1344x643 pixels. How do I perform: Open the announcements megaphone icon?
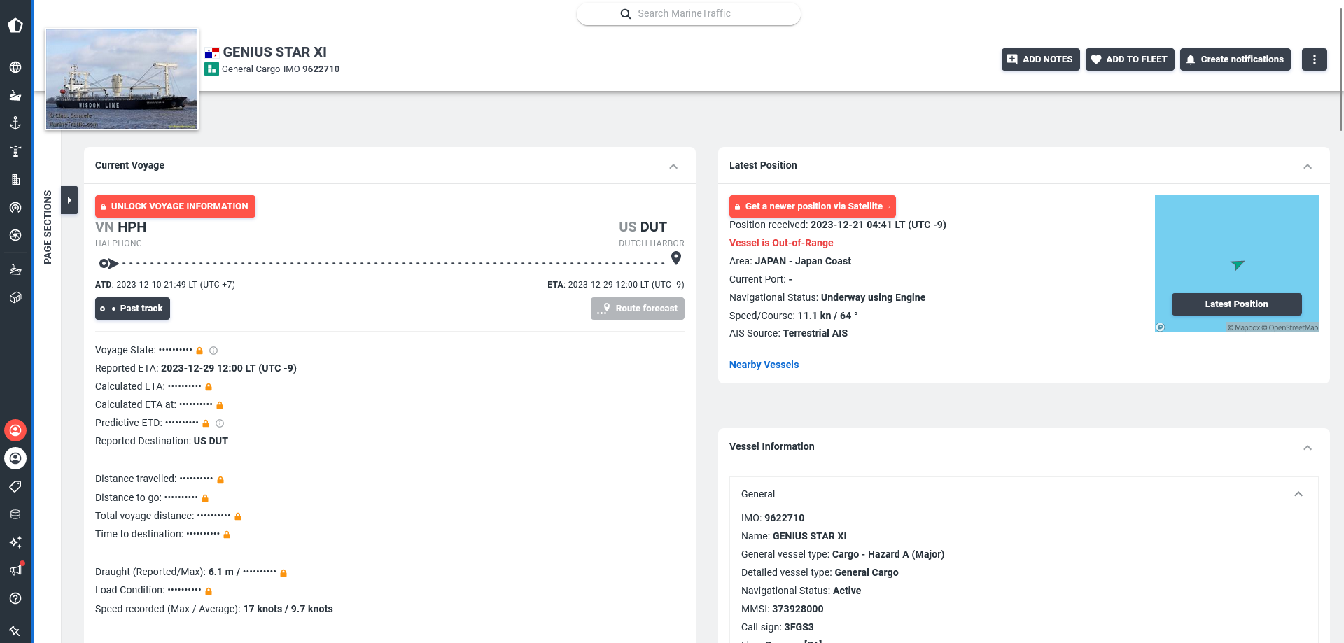15,570
